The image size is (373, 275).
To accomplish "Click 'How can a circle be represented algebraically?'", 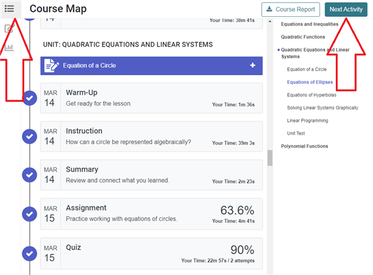I will pyautogui.click(x=128, y=142).
